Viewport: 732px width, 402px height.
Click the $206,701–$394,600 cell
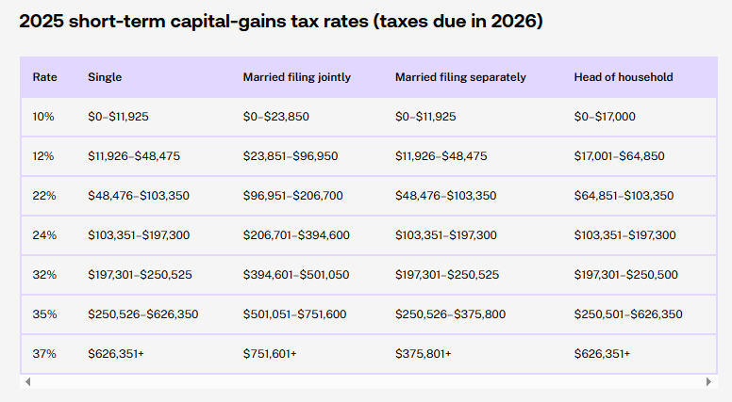[296, 235]
